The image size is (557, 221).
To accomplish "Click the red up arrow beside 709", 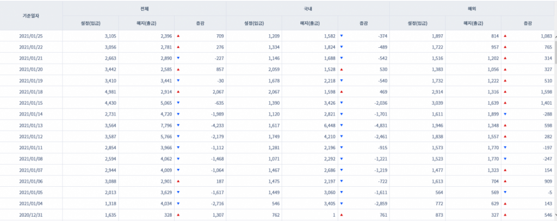I will point(178,36).
